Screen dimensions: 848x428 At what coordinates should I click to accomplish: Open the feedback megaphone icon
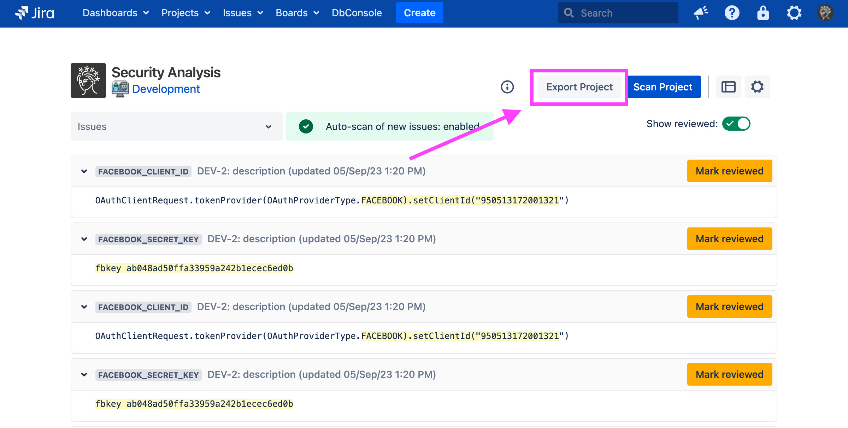701,13
